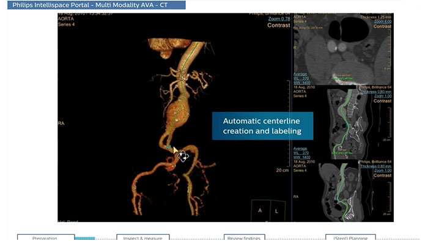Screen dimensions: 428x241
Task: Click WL 370 in the axial view
Action: pyautogui.click(x=301, y=78)
